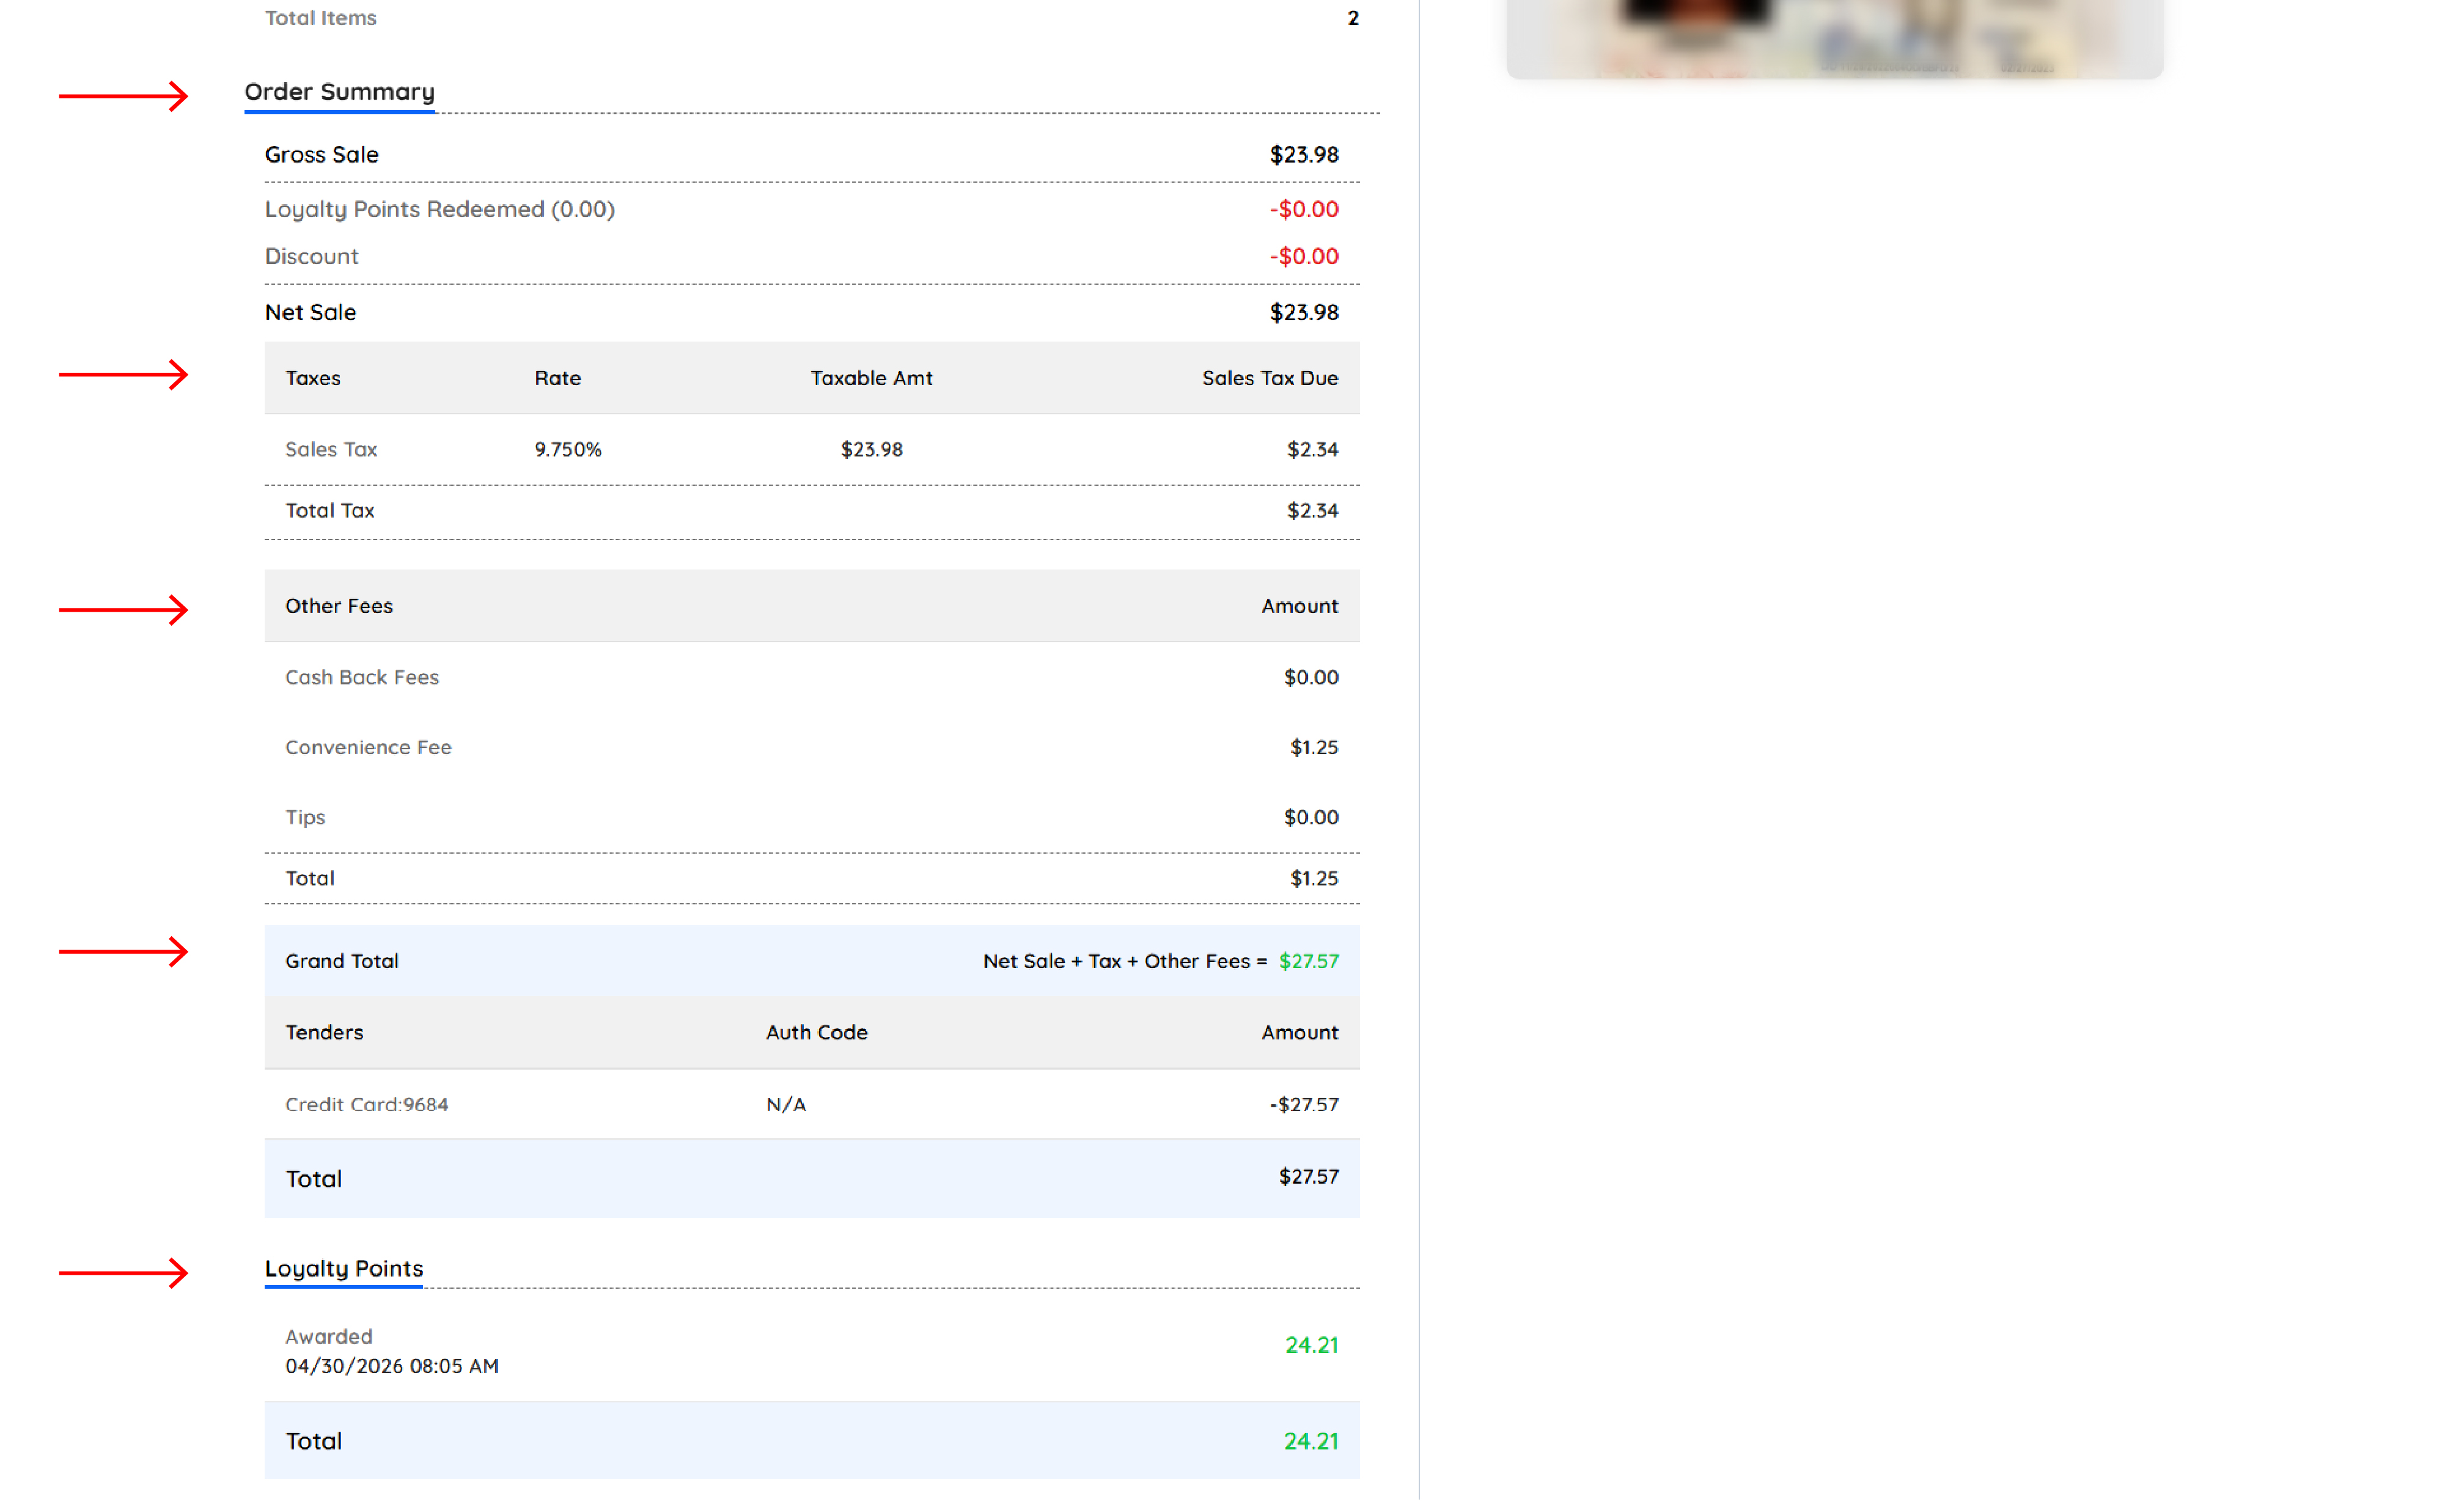Select the -$27.57 credit card amount
2445x1502 pixels.
pos(1303,1105)
